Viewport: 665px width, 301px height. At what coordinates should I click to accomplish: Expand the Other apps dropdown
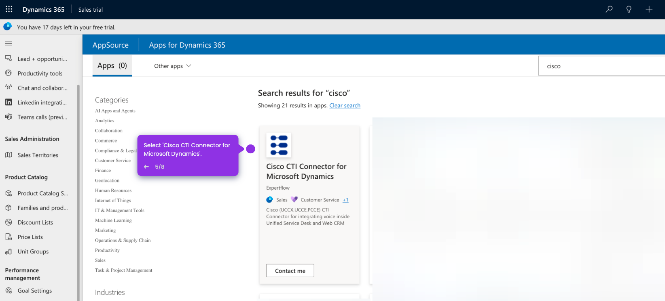[172, 66]
